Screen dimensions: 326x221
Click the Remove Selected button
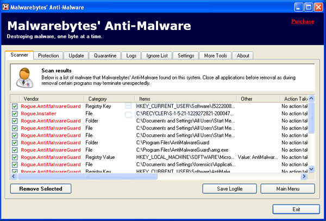(x=41, y=189)
